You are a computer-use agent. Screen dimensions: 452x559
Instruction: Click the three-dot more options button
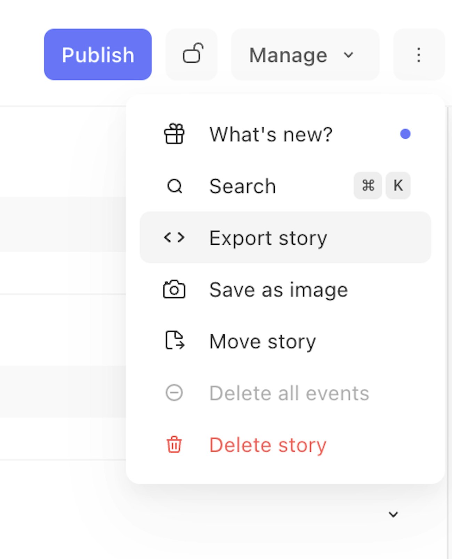pyautogui.click(x=419, y=55)
